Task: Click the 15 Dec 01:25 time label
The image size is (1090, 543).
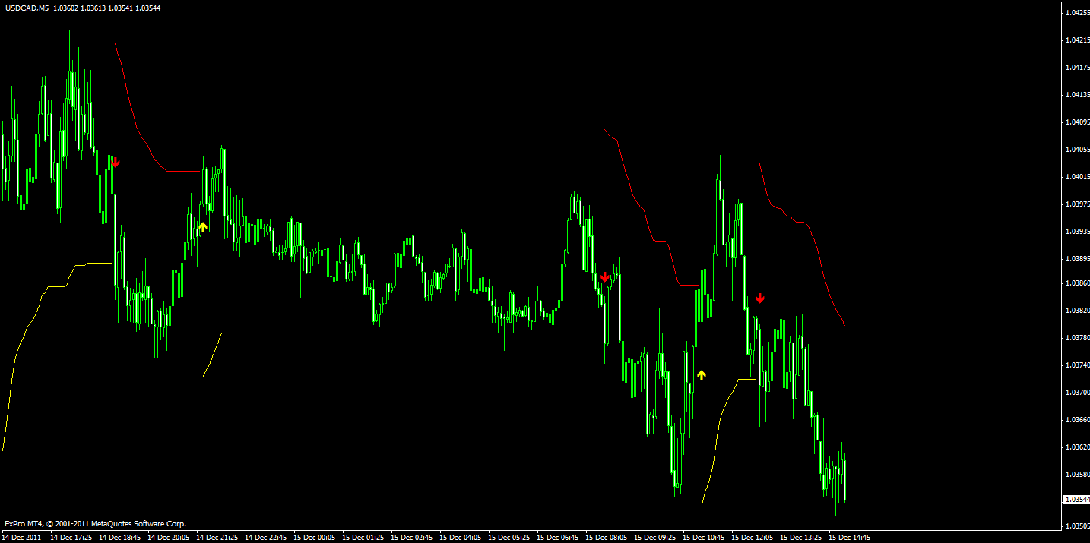Action: click(x=363, y=537)
